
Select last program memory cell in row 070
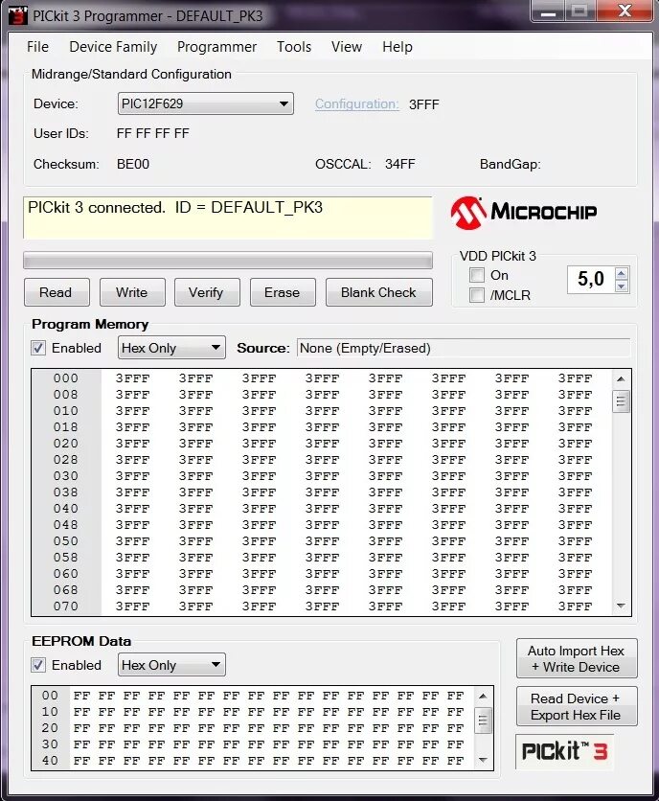[x=575, y=606]
